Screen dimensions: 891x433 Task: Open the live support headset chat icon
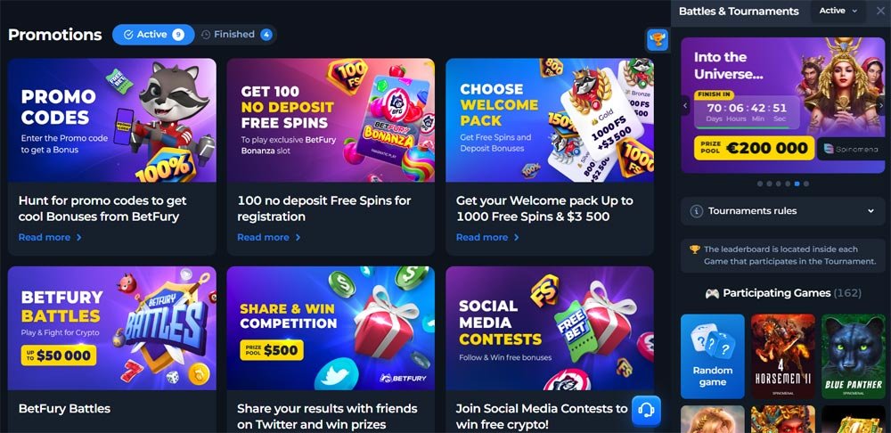(646, 410)
